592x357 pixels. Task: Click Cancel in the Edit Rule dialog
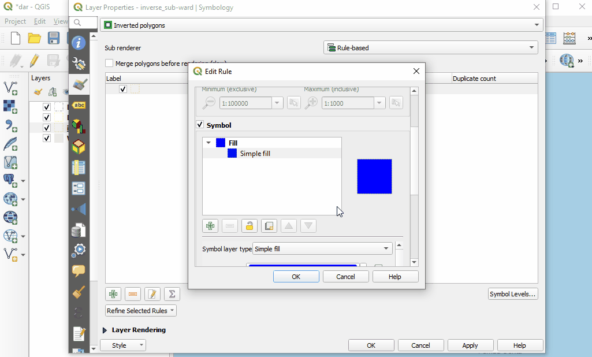click(x=345, y=277)
